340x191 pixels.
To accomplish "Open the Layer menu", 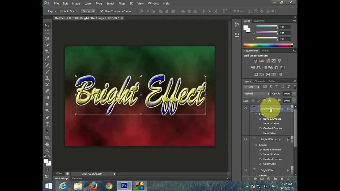I will (x=88, y=3).
